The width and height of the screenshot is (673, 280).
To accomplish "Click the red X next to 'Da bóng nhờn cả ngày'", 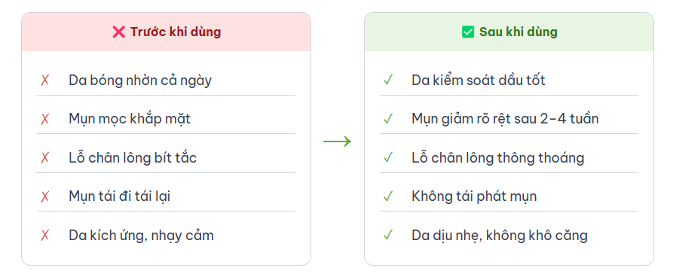I will [x=45, y=81].
